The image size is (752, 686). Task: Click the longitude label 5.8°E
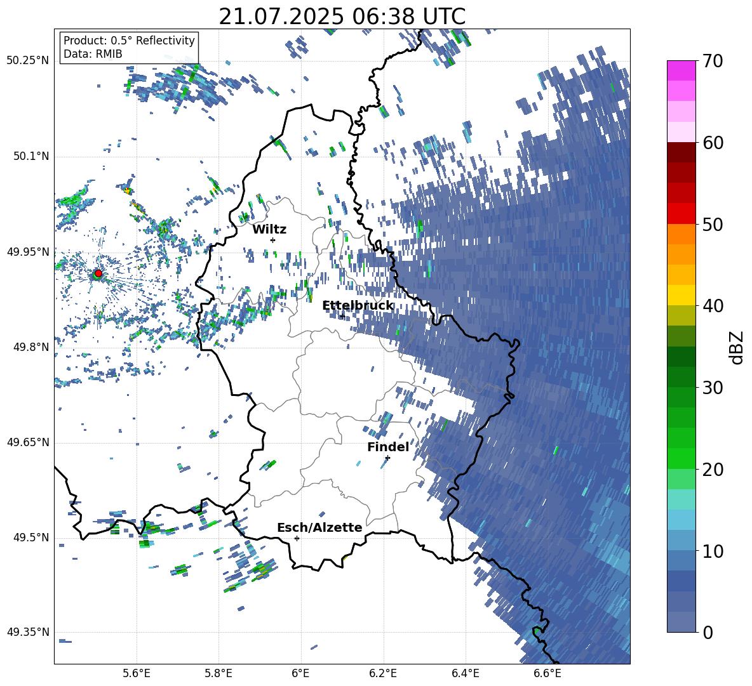click(x=218, y=673)
